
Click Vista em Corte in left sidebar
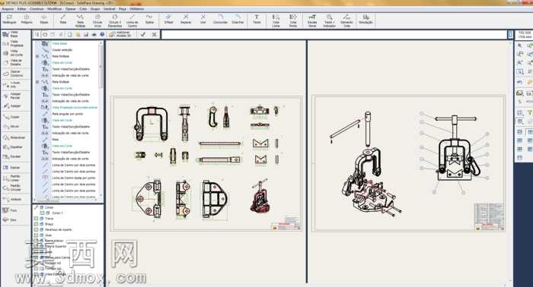(13, 53)
